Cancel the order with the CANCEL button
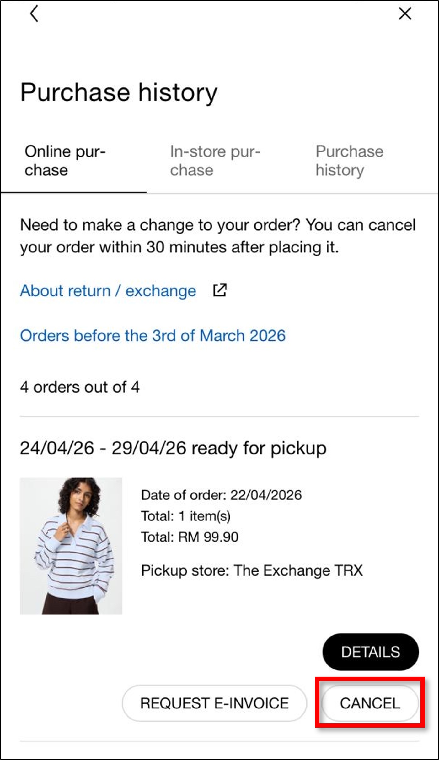The height and width of the screenshot is (760, 439). tap(370, 703)
